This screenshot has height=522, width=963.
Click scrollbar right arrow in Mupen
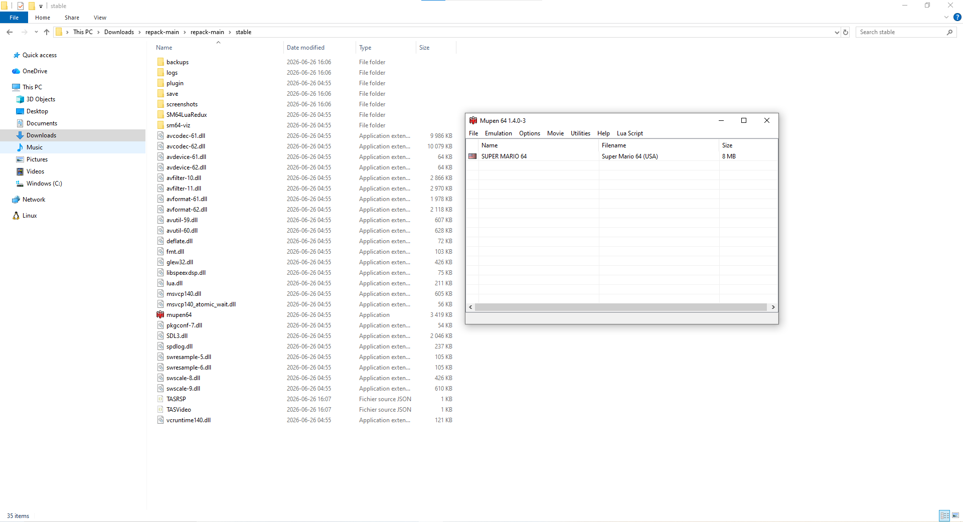pos(773,307)
